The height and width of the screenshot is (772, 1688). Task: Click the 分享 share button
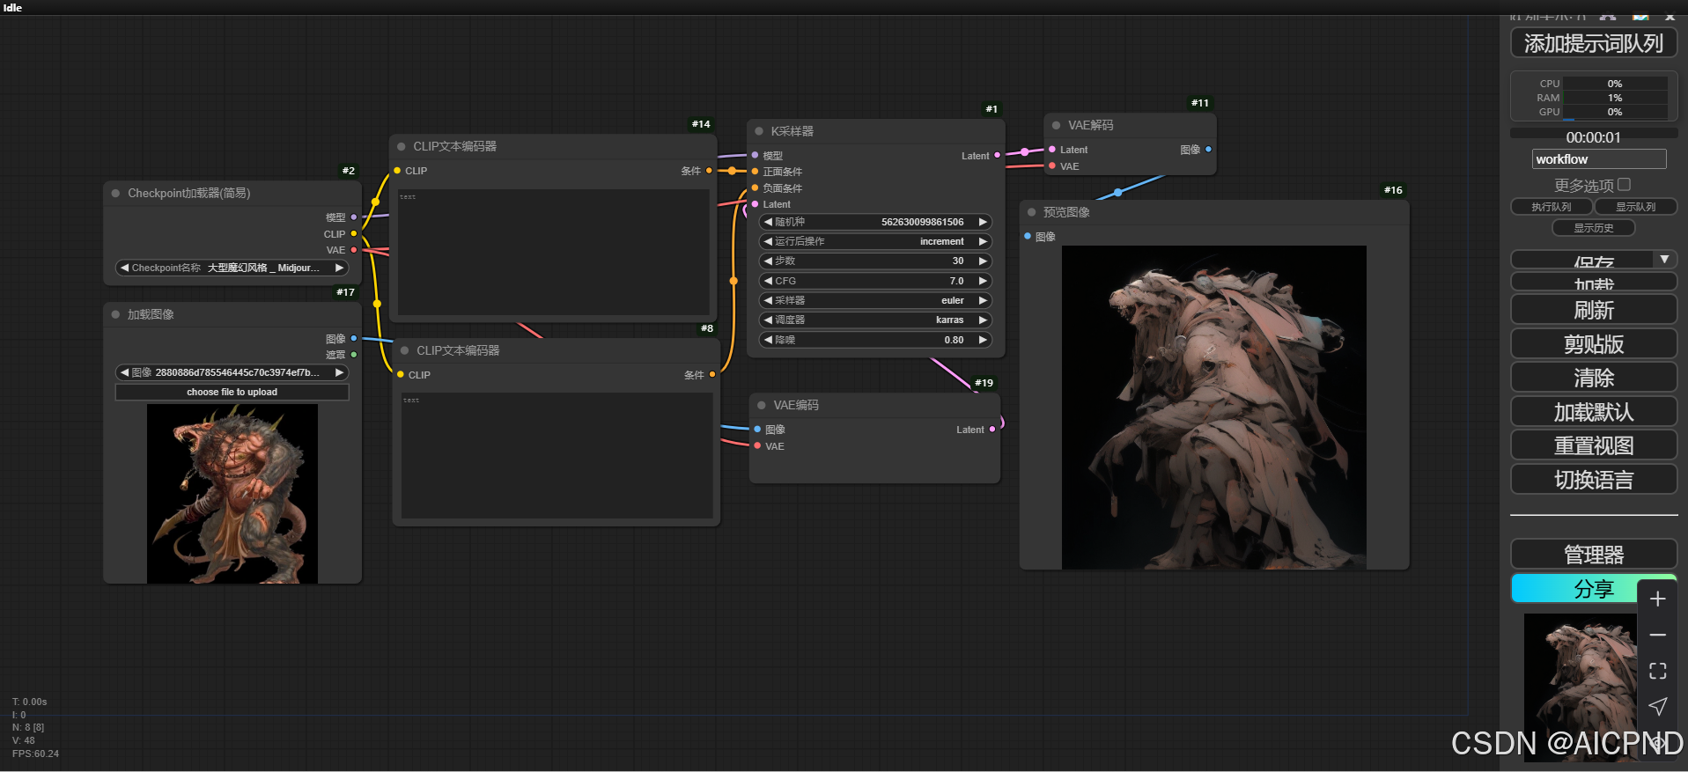pos(1594,589)
